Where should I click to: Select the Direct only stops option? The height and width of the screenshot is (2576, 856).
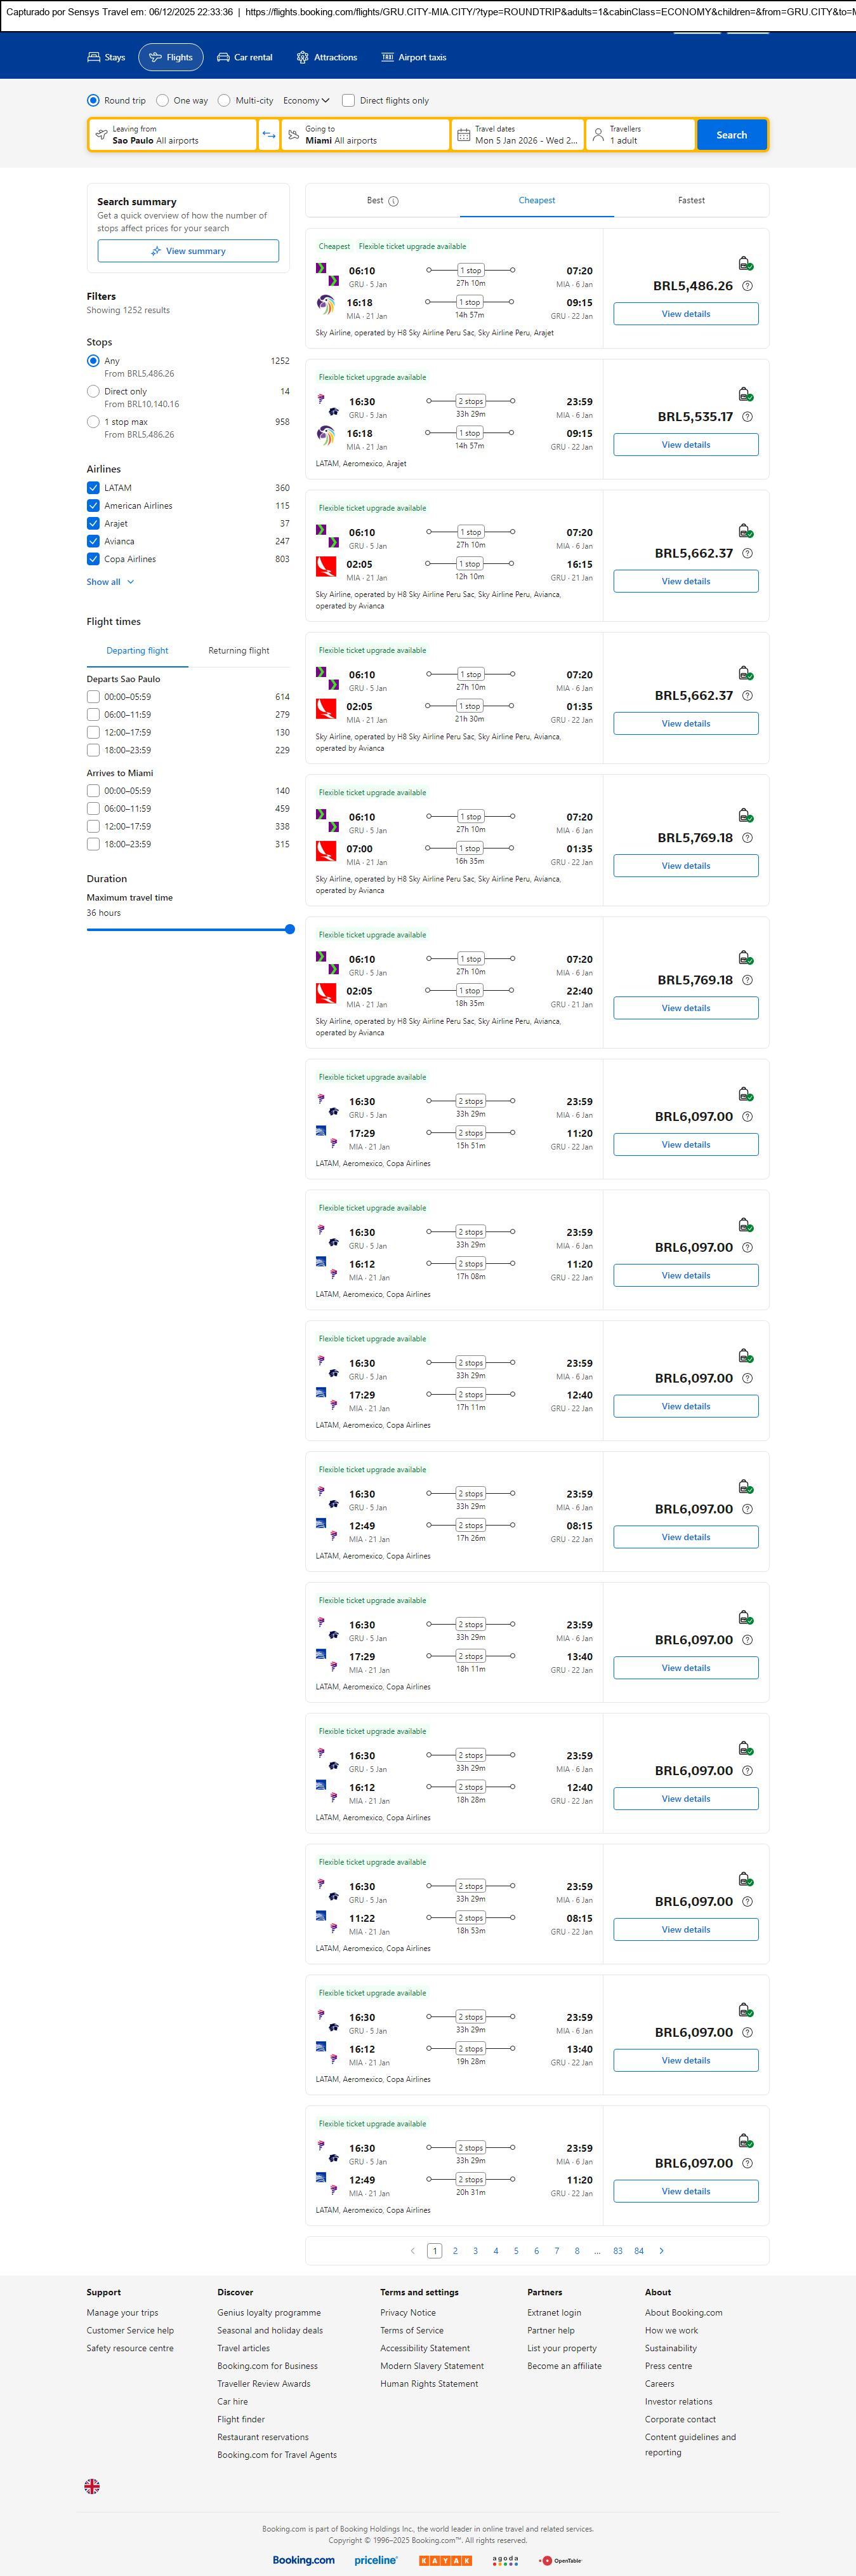click(x=93, y=392)
